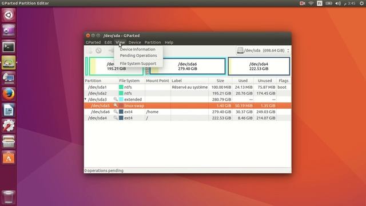Toggle Pending Operations in the View menu

click(x=138, y=56)
